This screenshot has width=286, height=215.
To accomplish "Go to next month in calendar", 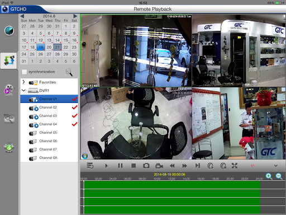I will pos(75,16).
